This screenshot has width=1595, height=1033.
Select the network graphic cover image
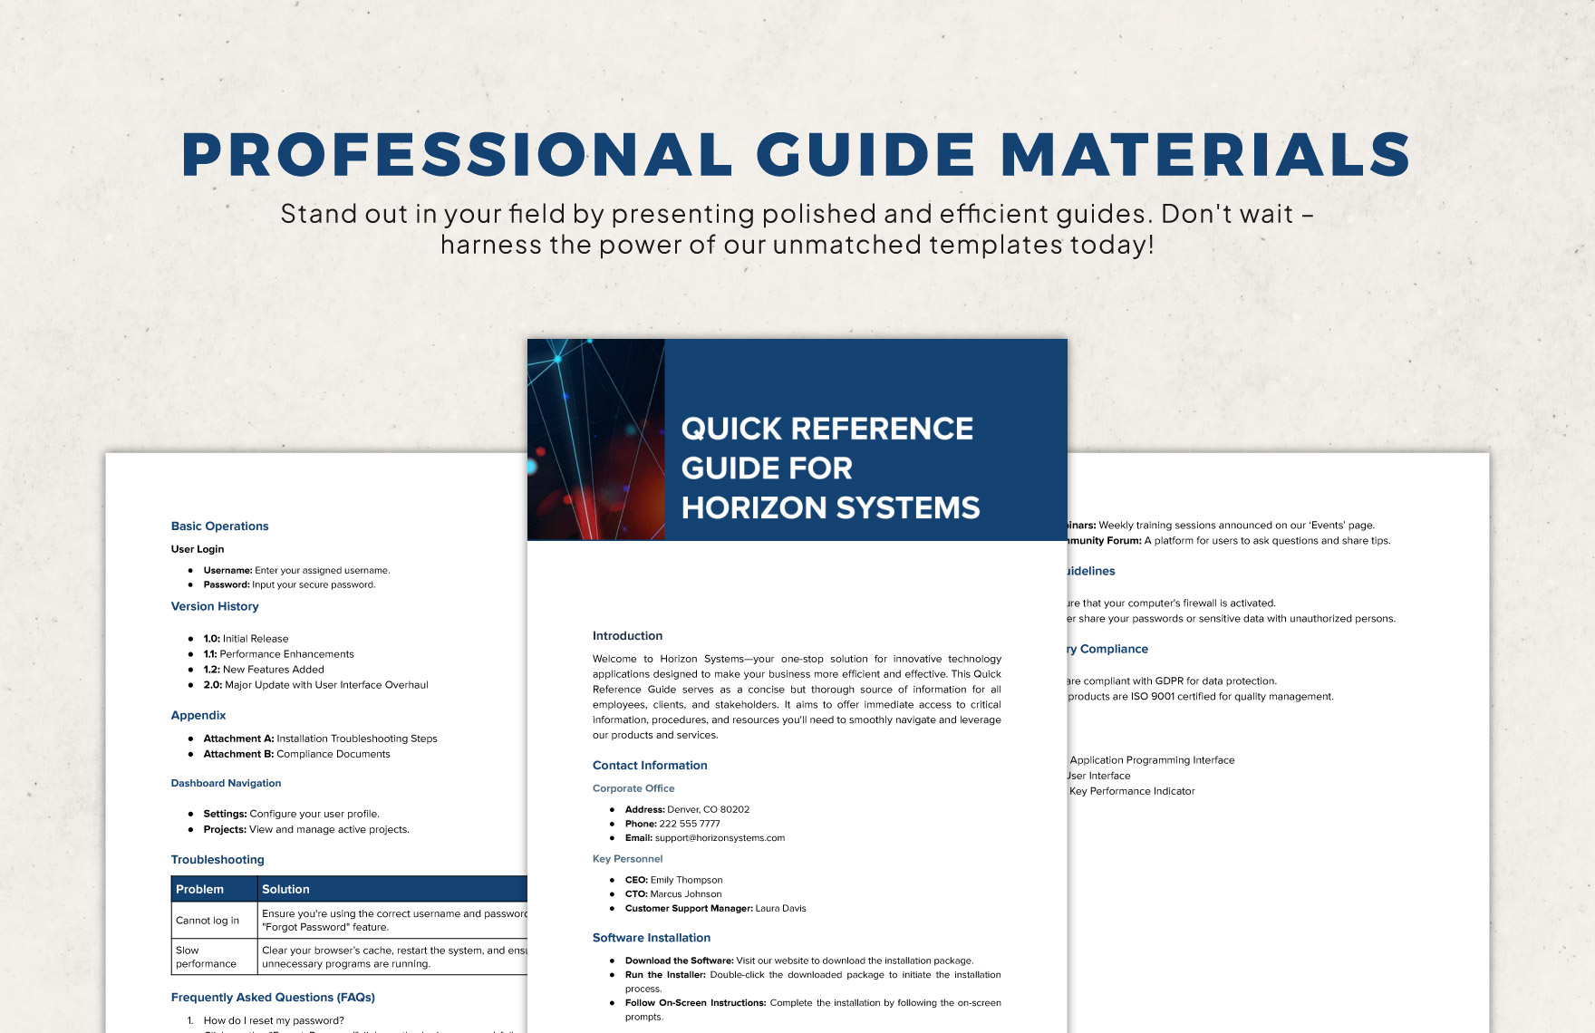(x=596, y=439)
